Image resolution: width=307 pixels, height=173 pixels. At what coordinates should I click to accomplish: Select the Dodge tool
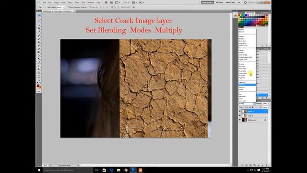(39, 59)
